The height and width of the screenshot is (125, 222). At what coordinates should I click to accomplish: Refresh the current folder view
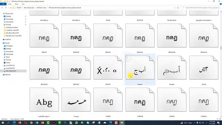pos(178,8)
